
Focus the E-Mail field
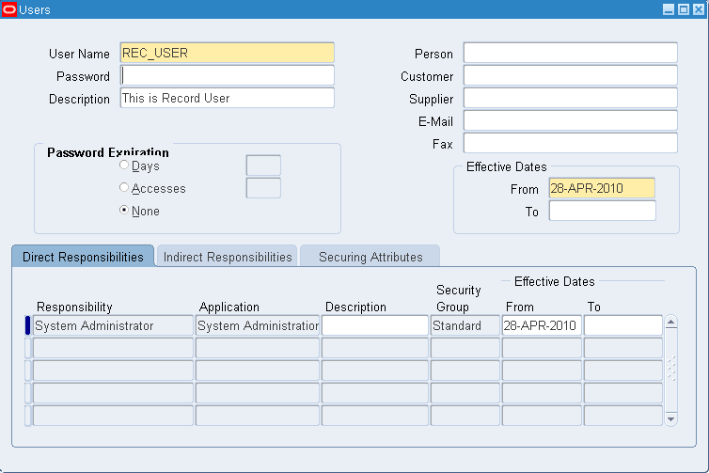point(571,120)
